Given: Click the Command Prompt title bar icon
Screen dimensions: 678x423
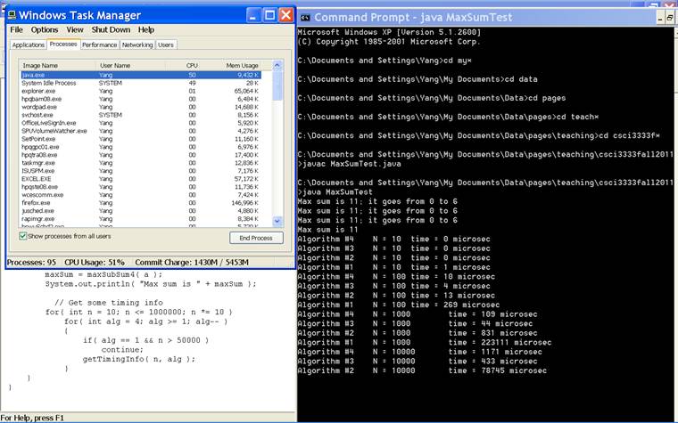Looking at the screenshot, I should click(305, 17).
